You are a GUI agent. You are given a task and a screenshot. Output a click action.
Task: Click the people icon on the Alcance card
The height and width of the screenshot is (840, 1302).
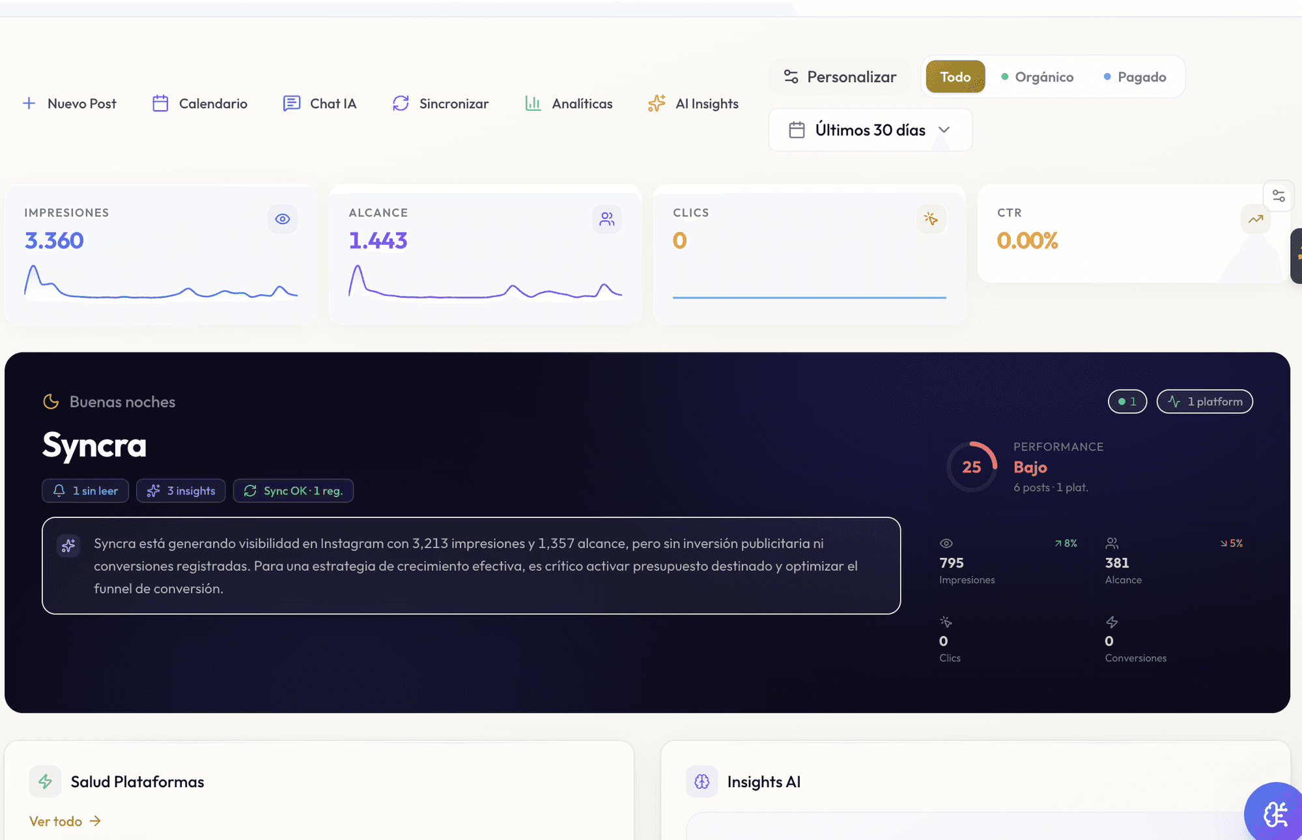(606, 219)
